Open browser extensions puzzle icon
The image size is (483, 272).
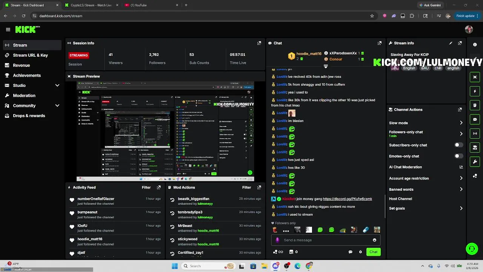412,16
